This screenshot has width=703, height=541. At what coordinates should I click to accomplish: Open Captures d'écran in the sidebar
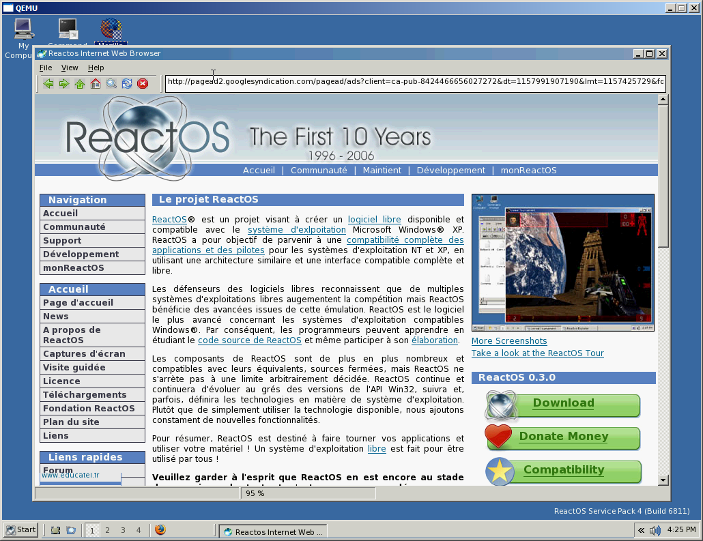pyautogui.click(x=92, y=354)
